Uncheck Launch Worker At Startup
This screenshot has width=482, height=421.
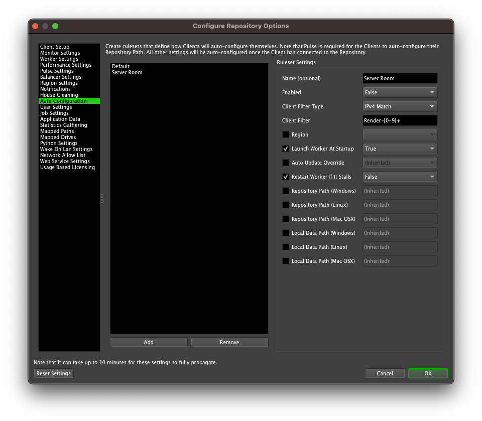pos(286,149)
